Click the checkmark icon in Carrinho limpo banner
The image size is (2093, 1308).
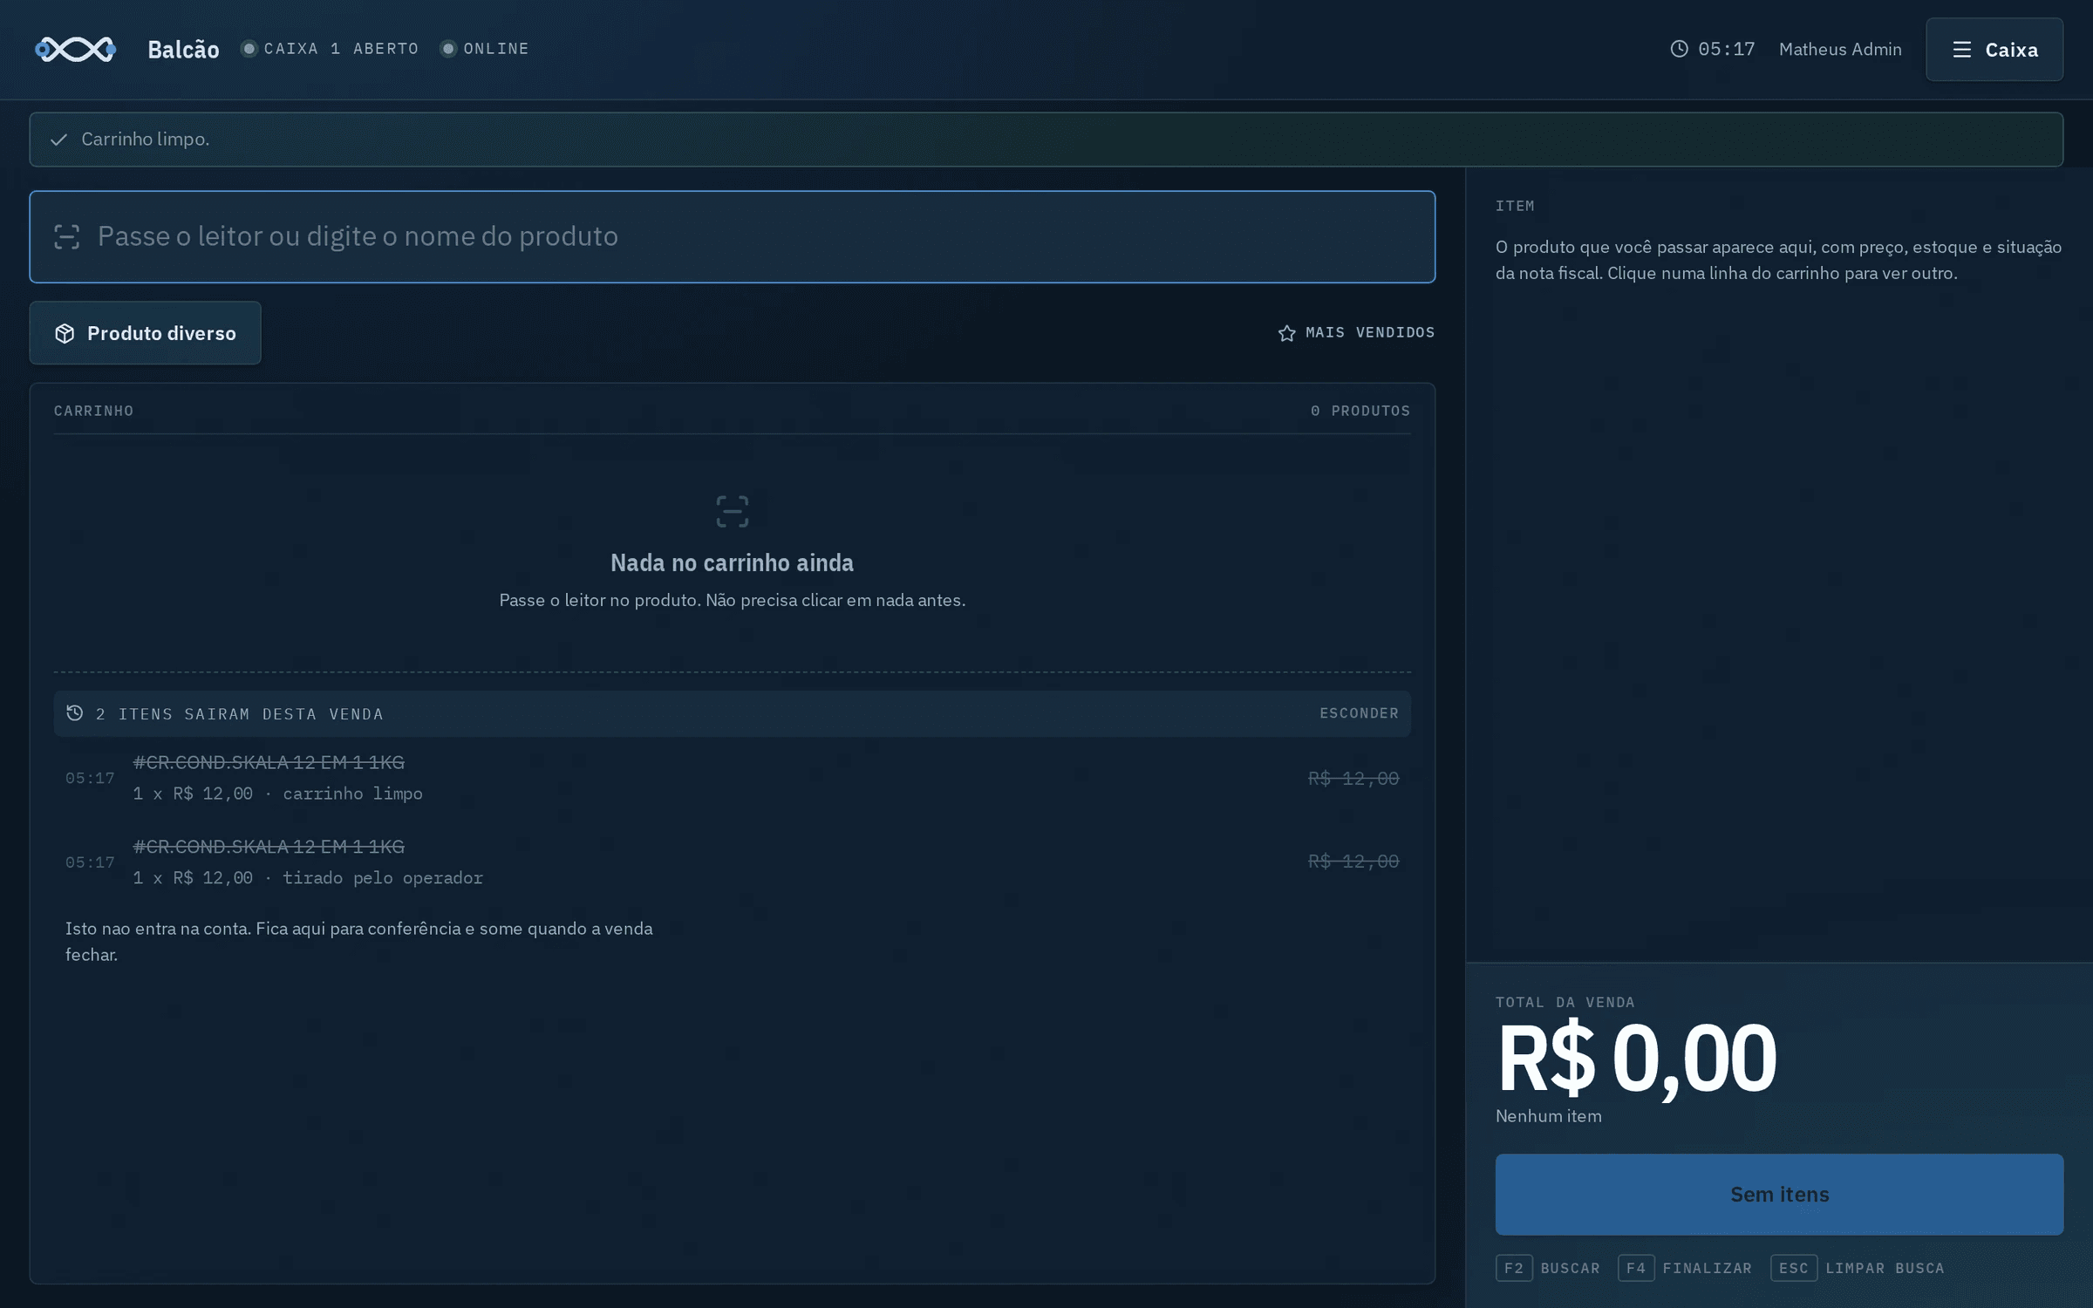coord(59,140)
